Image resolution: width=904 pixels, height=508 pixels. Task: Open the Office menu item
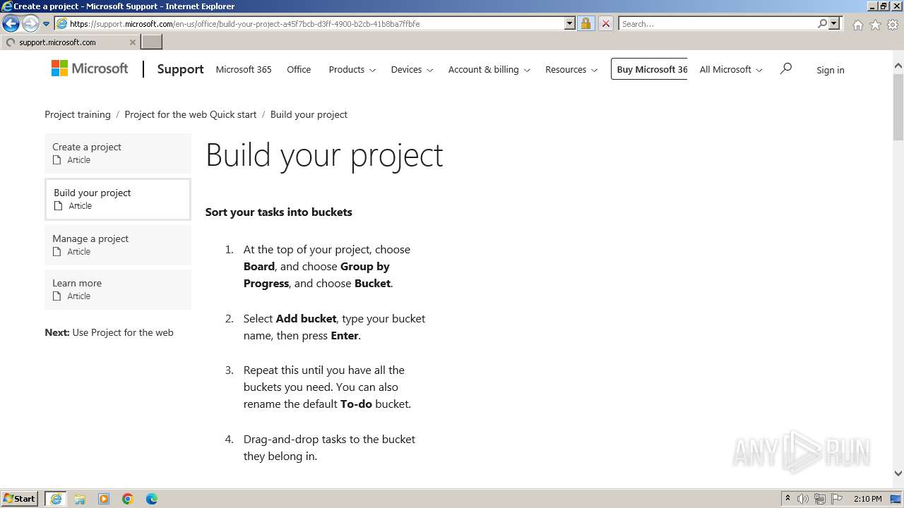point(299,69)
